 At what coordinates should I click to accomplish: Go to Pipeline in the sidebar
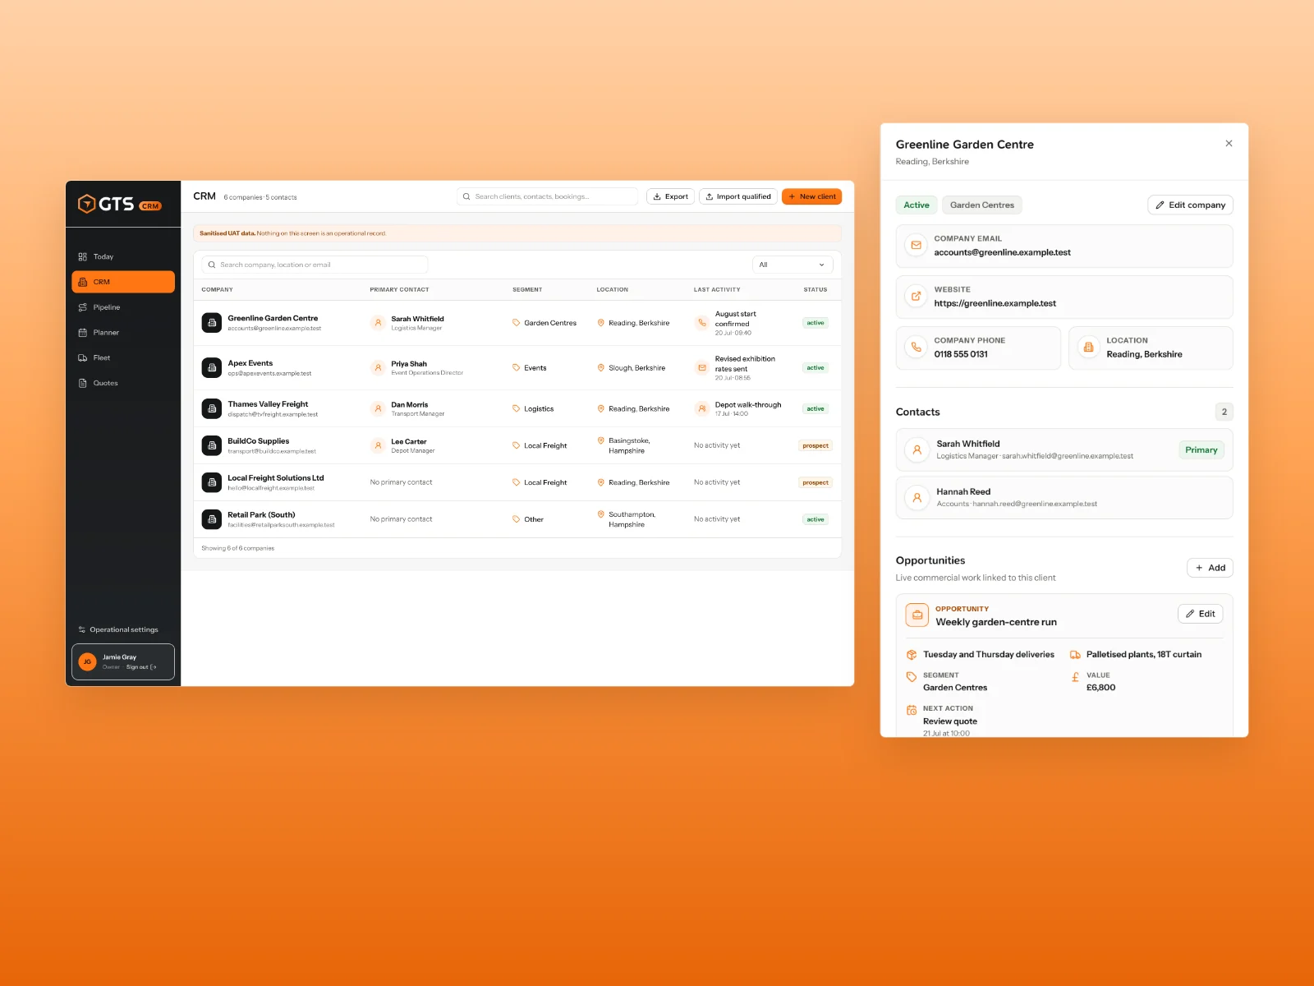123,307
